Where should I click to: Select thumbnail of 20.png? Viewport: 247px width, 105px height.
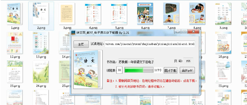(x=223, y=43)
